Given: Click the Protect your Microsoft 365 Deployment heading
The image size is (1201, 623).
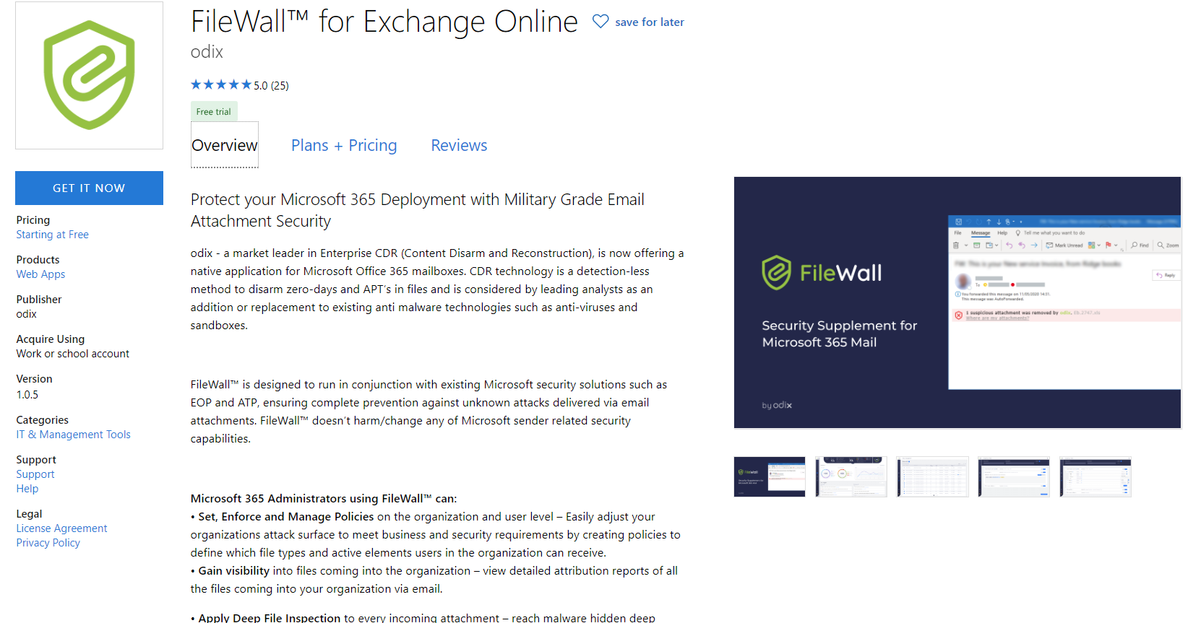Looking at the screenshot, I should coord(418,210).
